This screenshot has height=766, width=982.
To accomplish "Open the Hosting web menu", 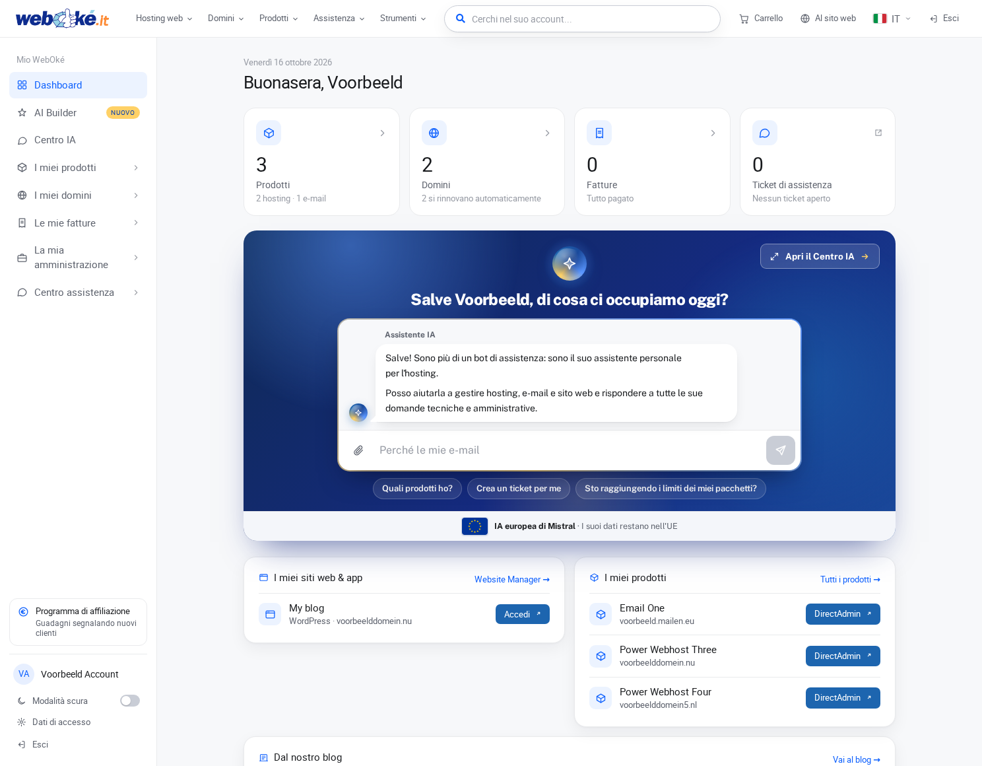I will point(164,18).
